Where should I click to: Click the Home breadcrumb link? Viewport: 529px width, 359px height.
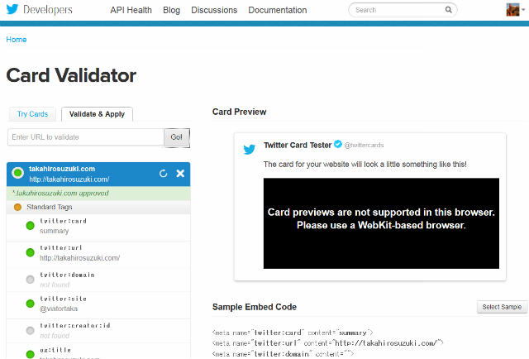click(17, 40)
